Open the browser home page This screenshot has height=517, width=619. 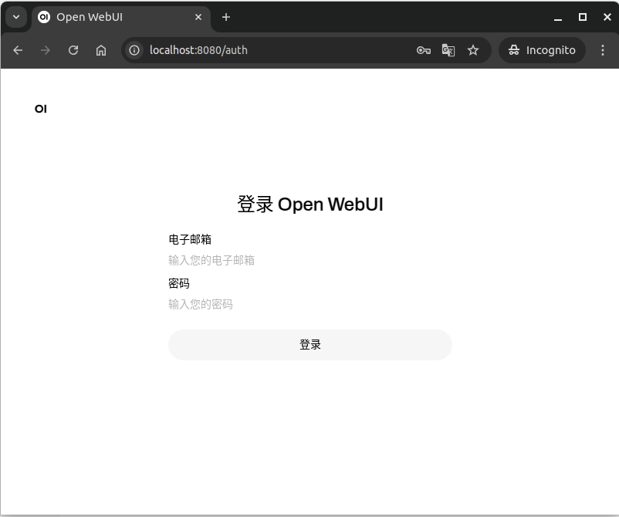tap(101, 50)
